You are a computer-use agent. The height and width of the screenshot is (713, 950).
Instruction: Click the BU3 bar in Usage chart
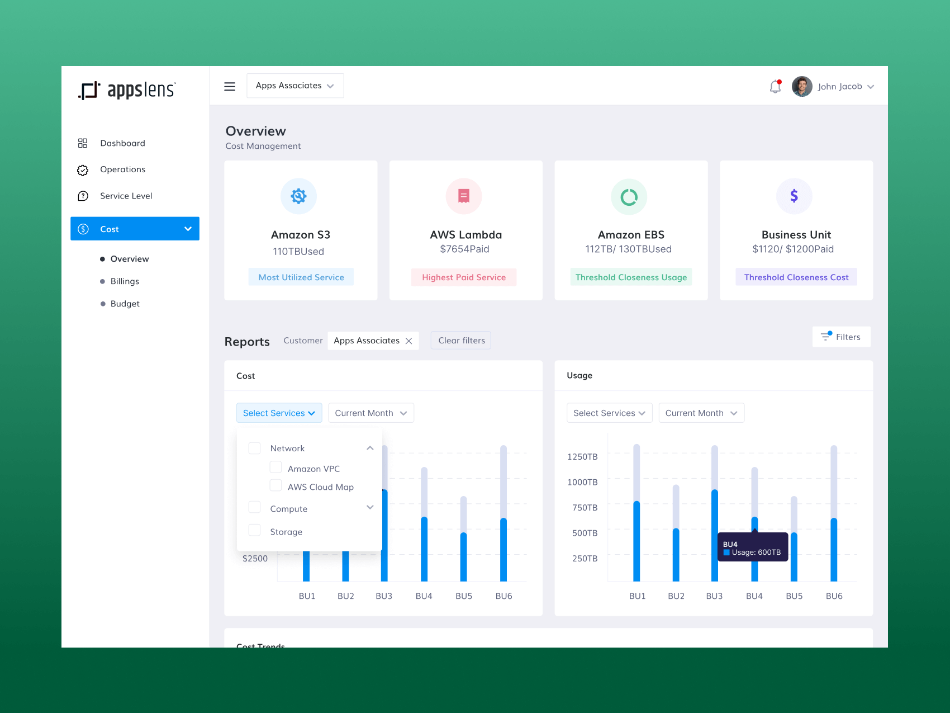715,514
